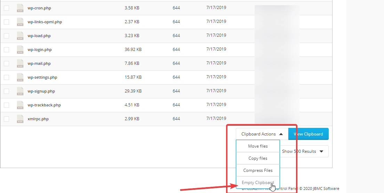Click the wp-settings.php file icon
The width and height of the screenshot is (384, 193).
[x=20, y=77]
